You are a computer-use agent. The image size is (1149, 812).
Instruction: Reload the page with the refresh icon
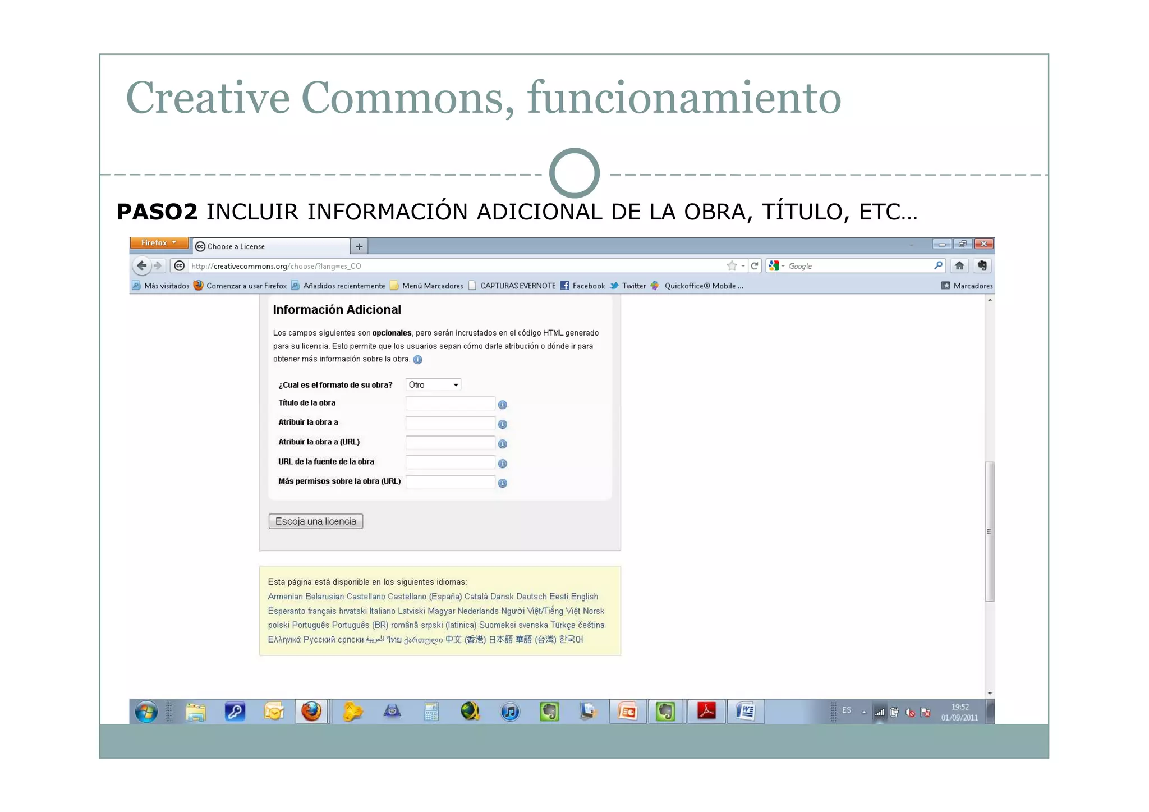[754, 265]
